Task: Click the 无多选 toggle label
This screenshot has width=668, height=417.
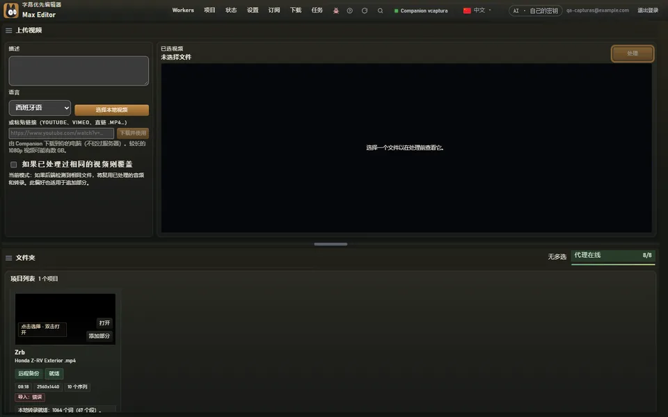Action: click(557, 256)
